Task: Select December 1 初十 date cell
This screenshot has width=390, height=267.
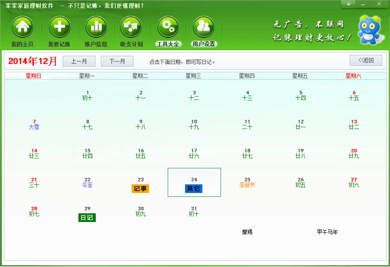Action: 87,96
